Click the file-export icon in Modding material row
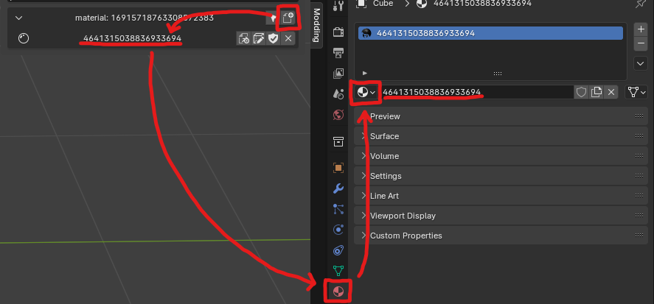 click(243, 39)
